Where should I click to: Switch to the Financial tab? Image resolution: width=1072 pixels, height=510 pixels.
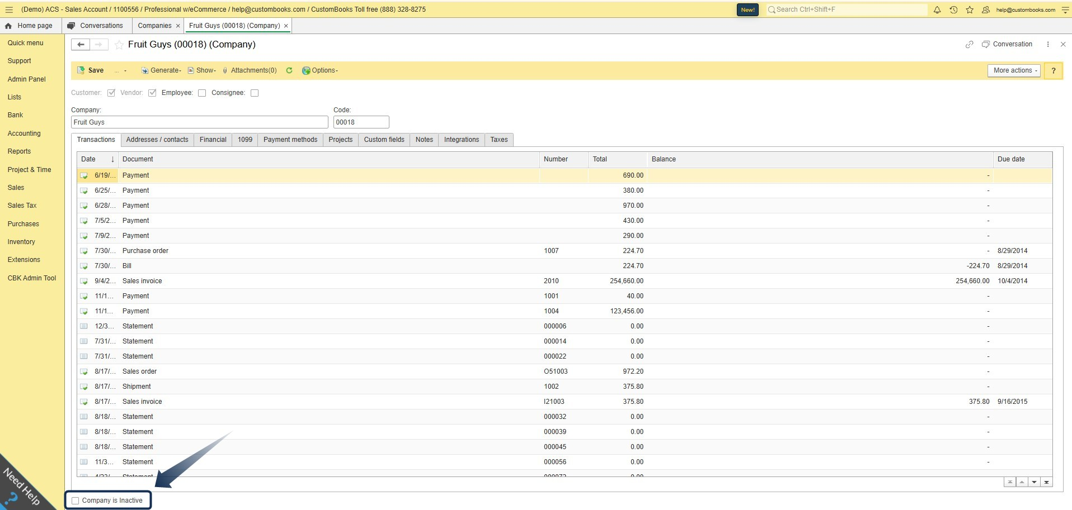point(213,140)
